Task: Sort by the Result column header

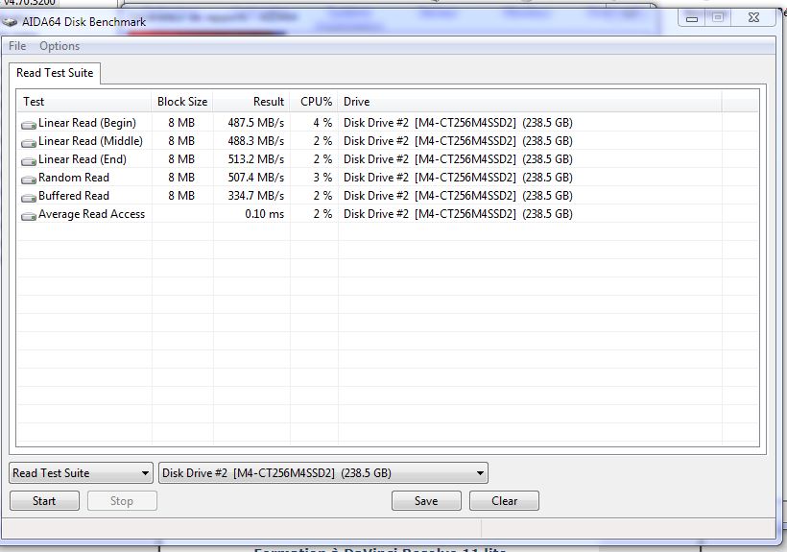Action: tap(251, 102)
